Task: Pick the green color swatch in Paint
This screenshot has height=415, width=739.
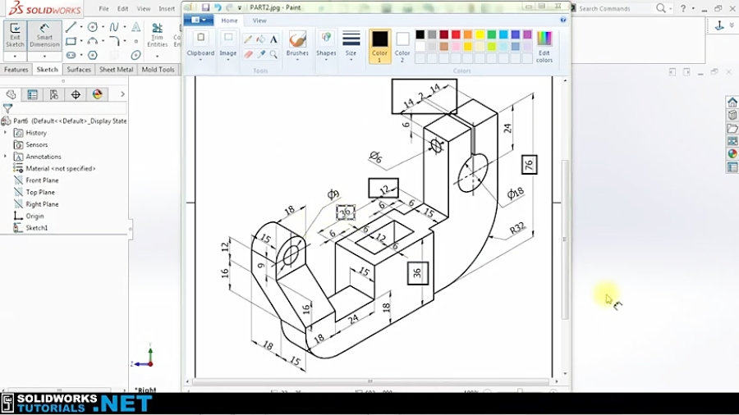Action: (x=492, y=34)
